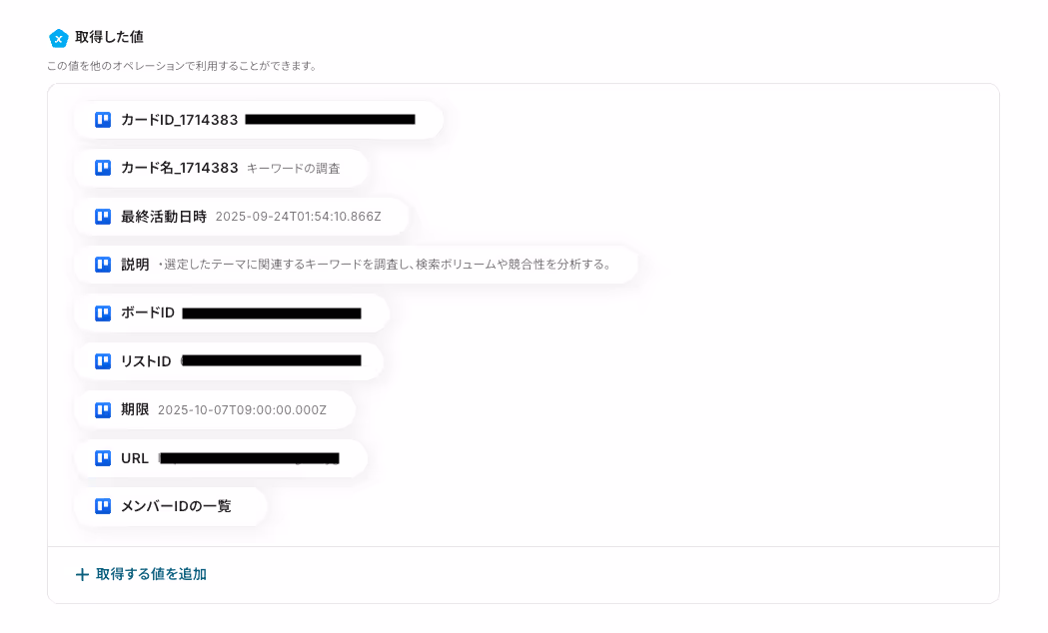Add a value via 取得する値を追加 link
The width and height of the screenshot is (1048, 633).
click(x=141, y=574)
